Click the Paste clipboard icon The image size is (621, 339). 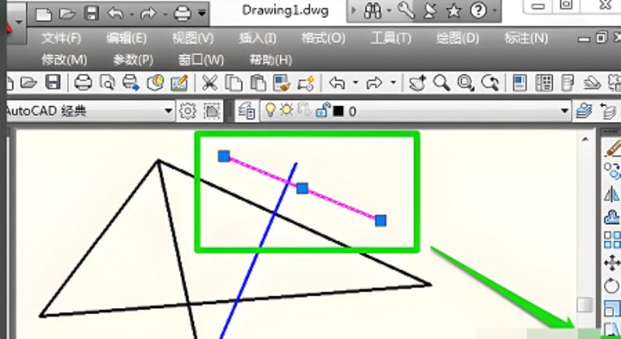(x=258, y=83)
